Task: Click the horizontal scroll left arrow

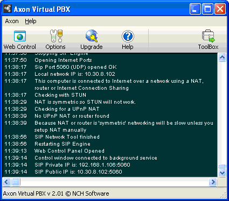Action: click(x=6, y=182)
